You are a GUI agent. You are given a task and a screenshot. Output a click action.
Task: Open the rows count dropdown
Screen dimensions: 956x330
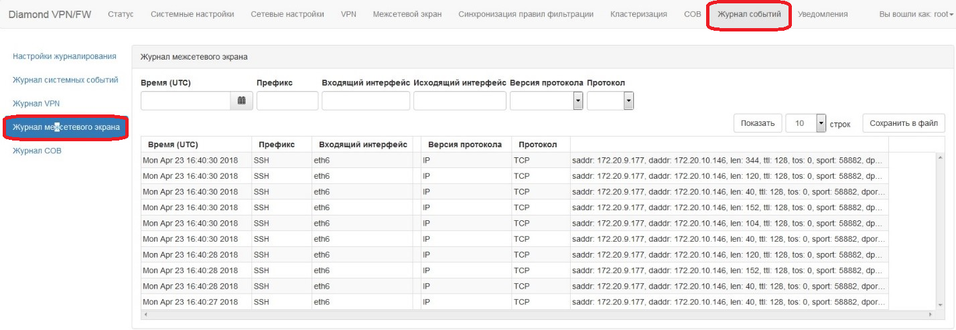point(821,124)
